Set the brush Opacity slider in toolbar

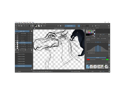[x=70, y=26]
